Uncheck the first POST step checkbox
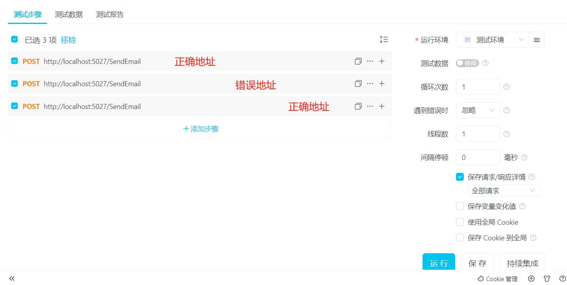Screen dimensions: 567x285 (15, 61)
